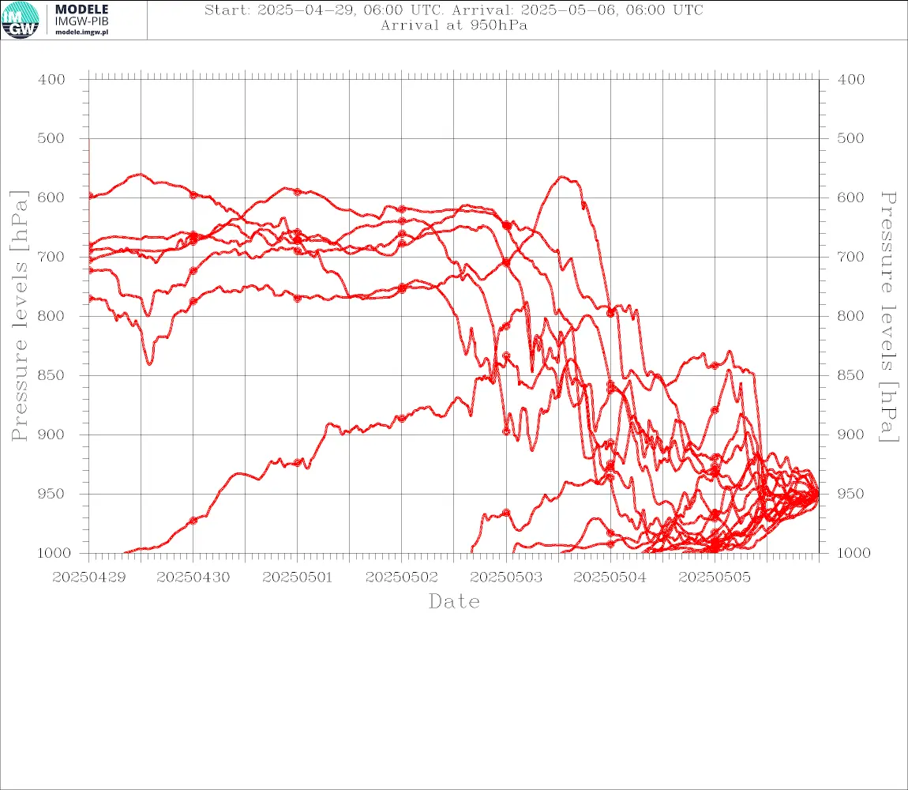Click the Start and Arrival UTC title line
This screenshot has height=790, width=908.
coord(454,10)
